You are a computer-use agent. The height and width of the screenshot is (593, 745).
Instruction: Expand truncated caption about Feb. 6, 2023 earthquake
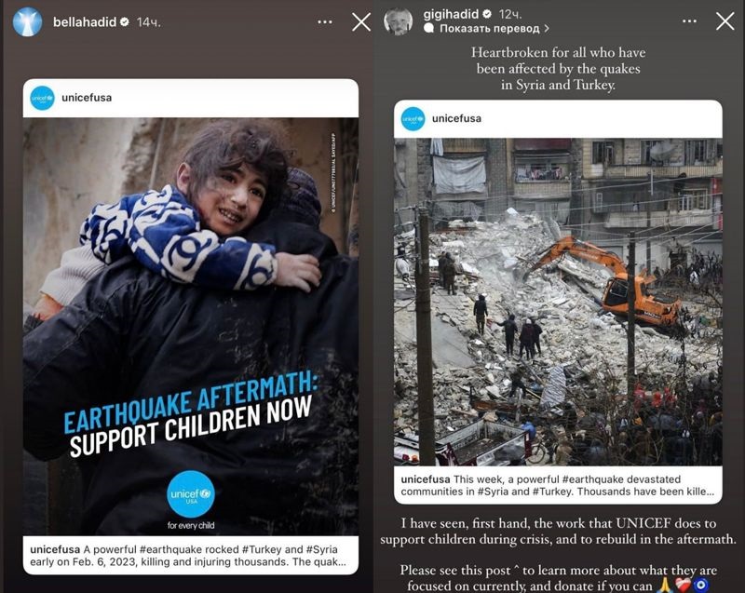(x=188, y=556)
